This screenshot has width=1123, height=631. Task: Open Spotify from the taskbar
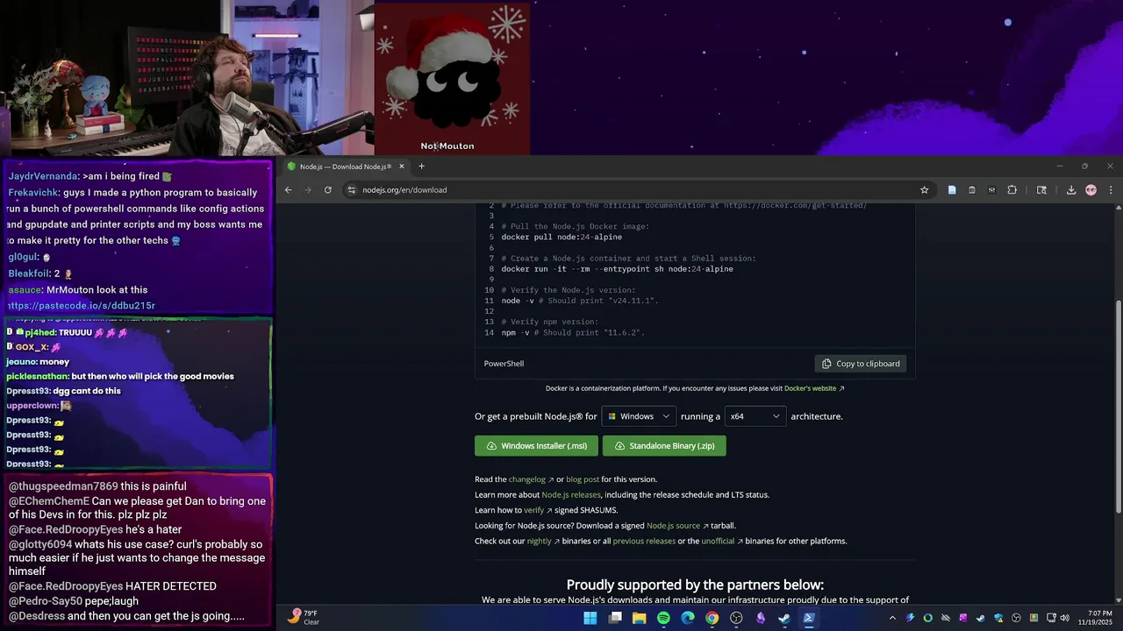pyautogui.click(x=663, y=618)
